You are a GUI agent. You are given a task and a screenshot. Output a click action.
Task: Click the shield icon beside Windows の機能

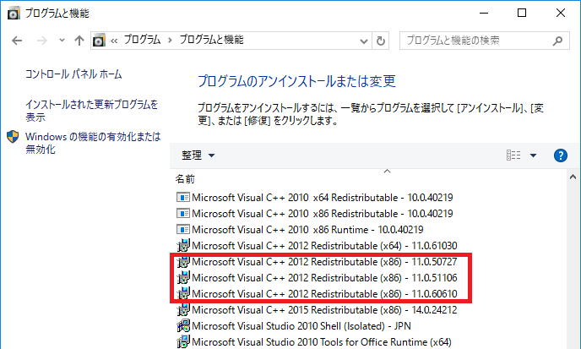(13, 137)
